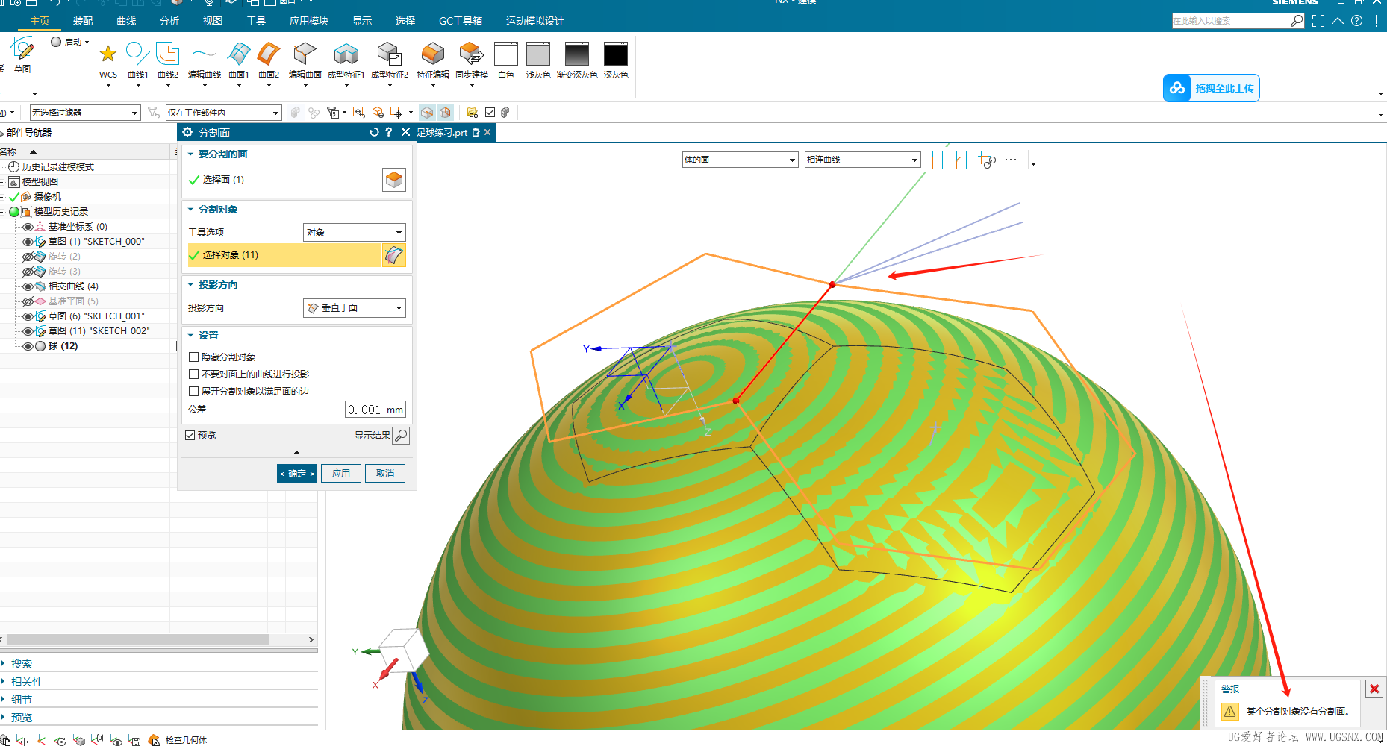
Task: Toggle visibility eye of 球 (12)
Action: [x=28, y=346]
